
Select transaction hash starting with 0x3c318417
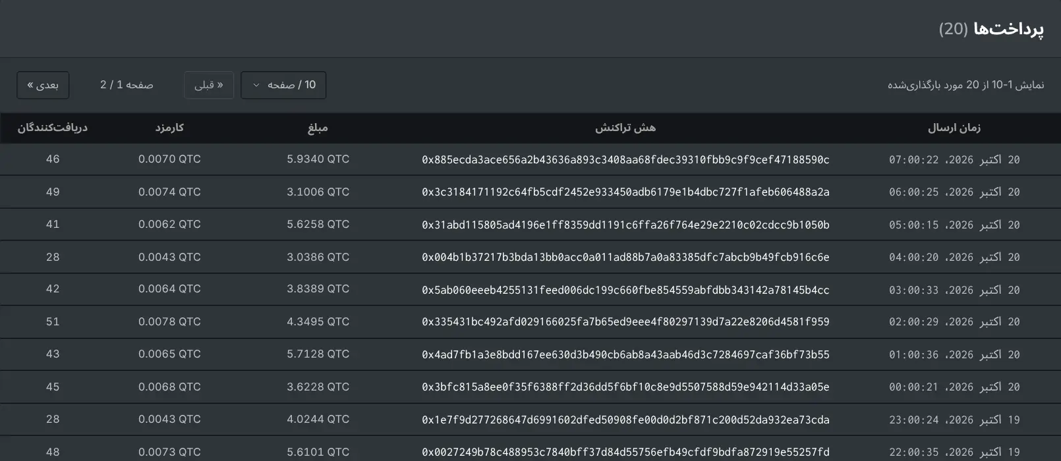(625, 192)
